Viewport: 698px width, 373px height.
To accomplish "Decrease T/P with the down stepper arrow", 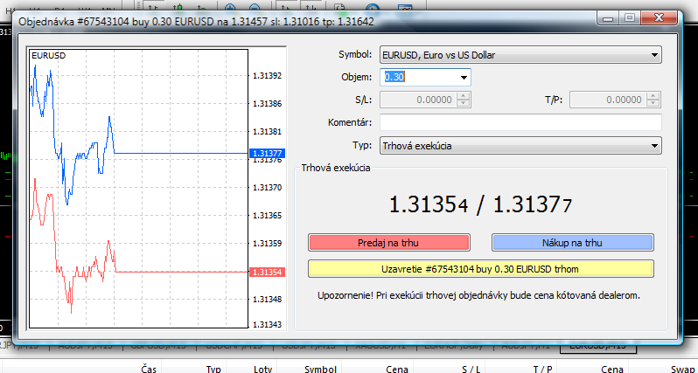I will (653, 103).
